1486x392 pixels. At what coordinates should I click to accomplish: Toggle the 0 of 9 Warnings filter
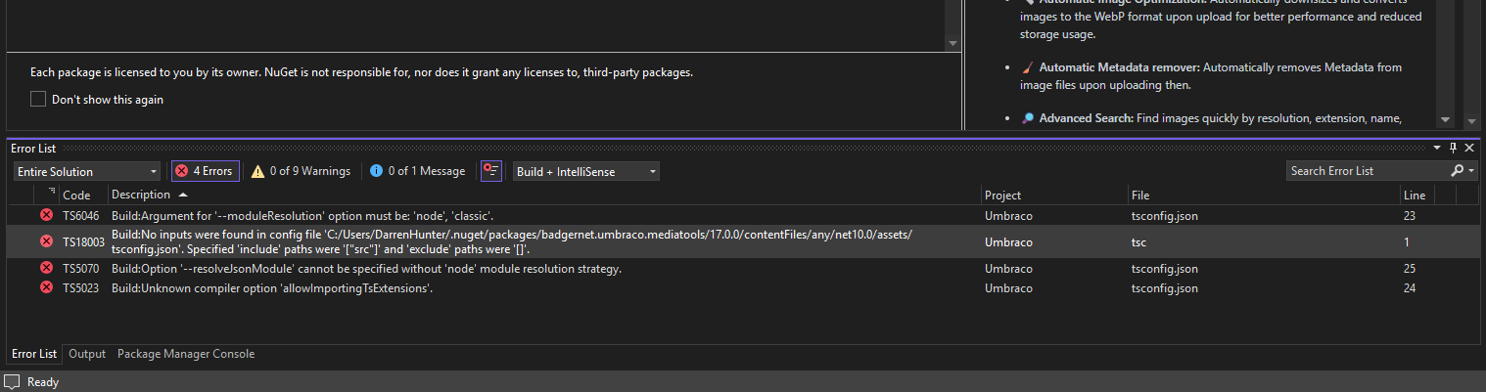click(x=301, y=171)
